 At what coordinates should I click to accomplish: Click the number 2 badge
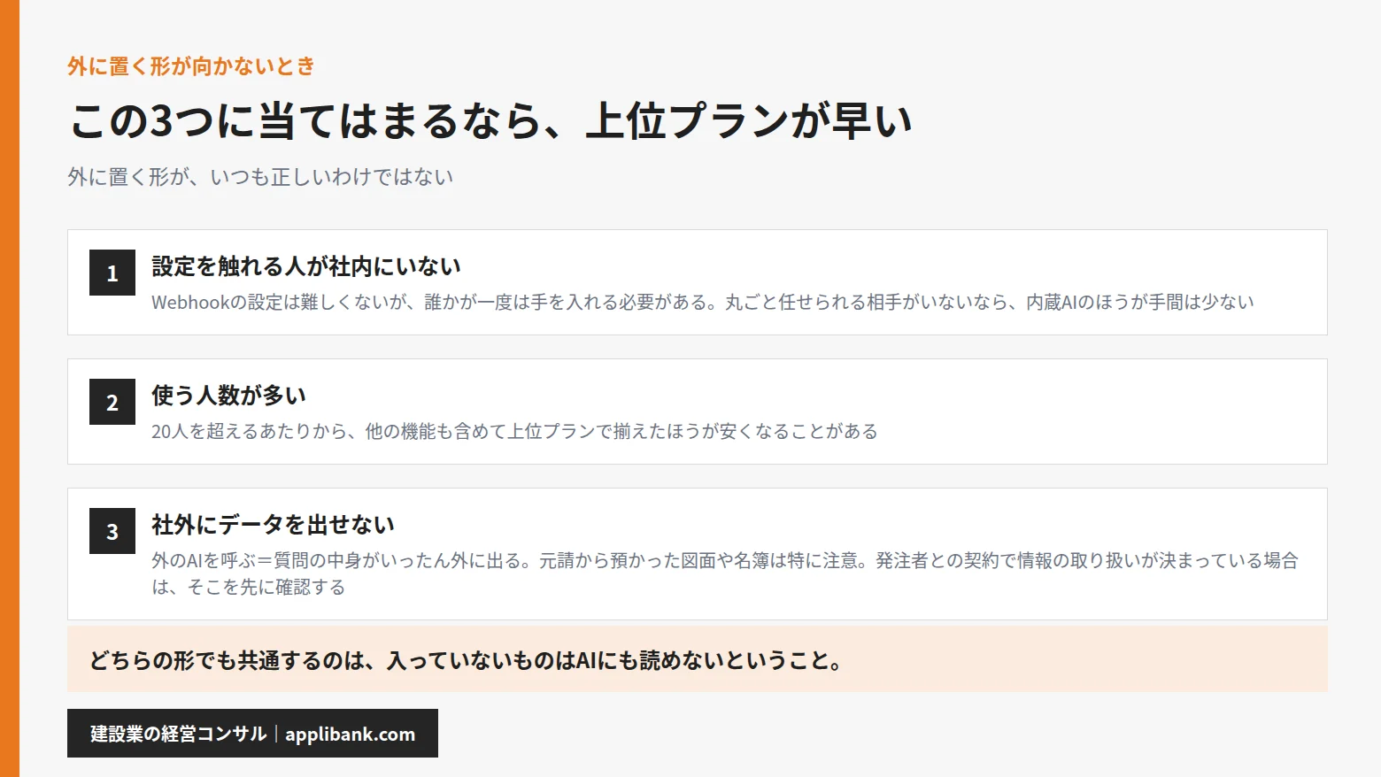coord(112,402)
